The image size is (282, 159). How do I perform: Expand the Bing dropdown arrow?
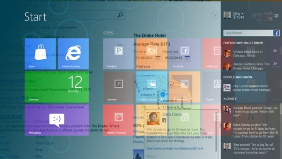(243, 14)
